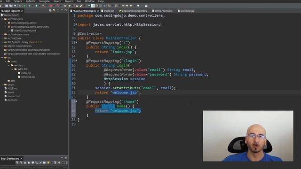Collapse the WEB-INF folder node
This screenshot has width=301, height=169.
click(12, 69)
